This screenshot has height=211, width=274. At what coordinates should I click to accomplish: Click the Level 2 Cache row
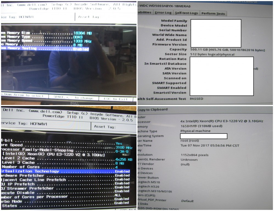coord(67,159)
